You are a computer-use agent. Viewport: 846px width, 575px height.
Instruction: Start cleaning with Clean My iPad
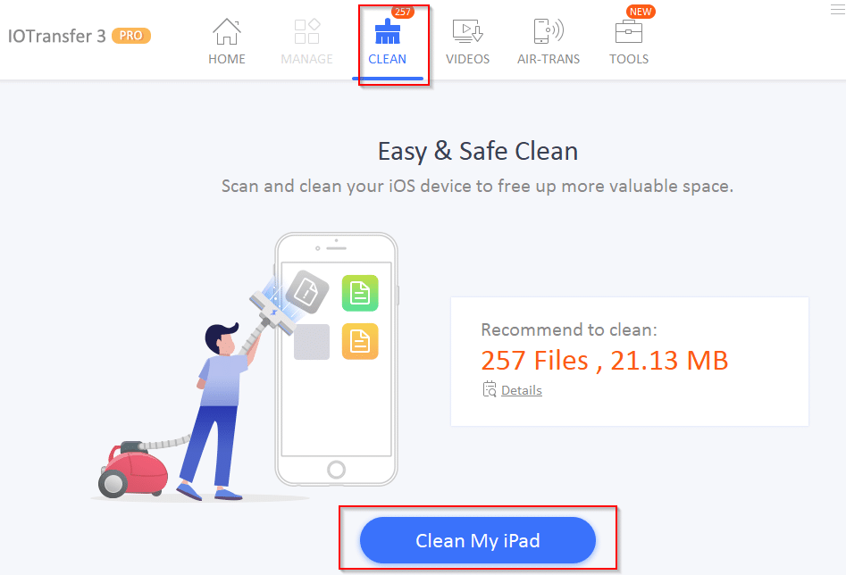coord(477,540)
